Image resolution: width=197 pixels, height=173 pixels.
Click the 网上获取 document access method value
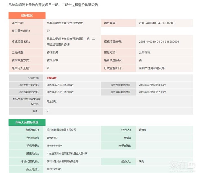pyautogui.click(x=52, y=101)
